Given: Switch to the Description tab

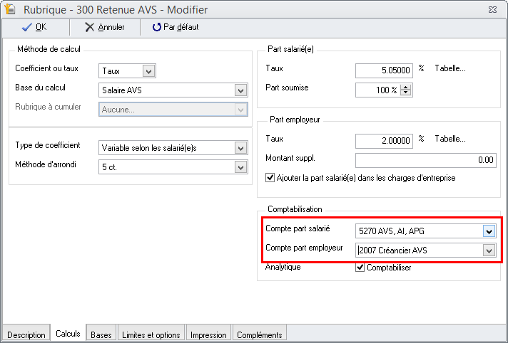Looking at the screenshot, I should pyautogui.click(x=26, y=334).
